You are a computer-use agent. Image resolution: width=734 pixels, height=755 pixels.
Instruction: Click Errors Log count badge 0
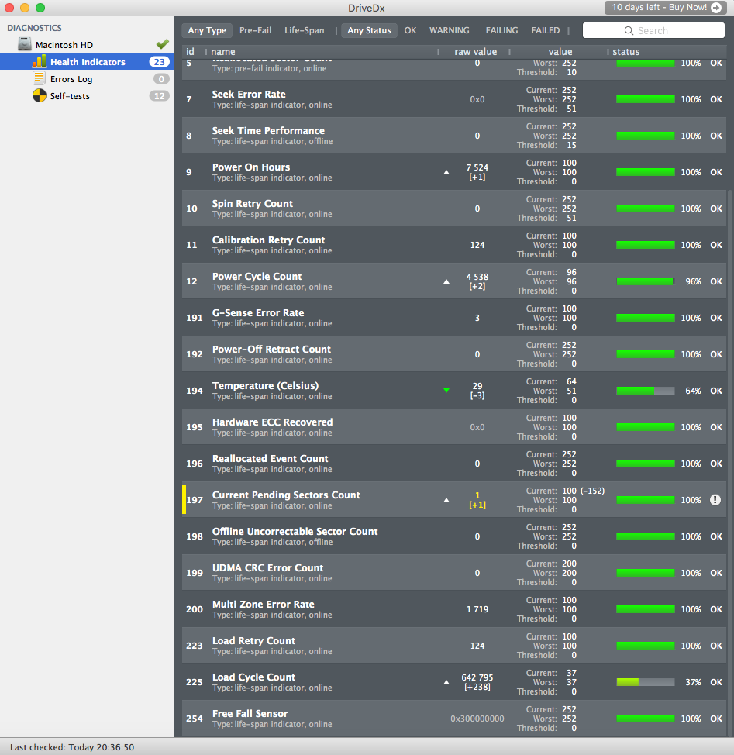[161, 79]
